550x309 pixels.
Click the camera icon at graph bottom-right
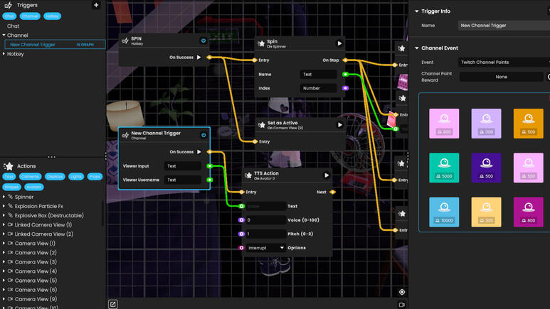402,305
